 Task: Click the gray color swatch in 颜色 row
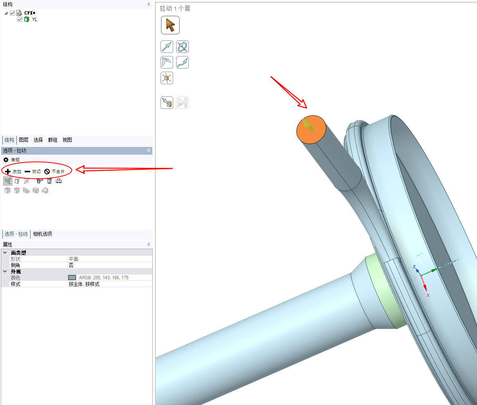[x=72, y=278]
